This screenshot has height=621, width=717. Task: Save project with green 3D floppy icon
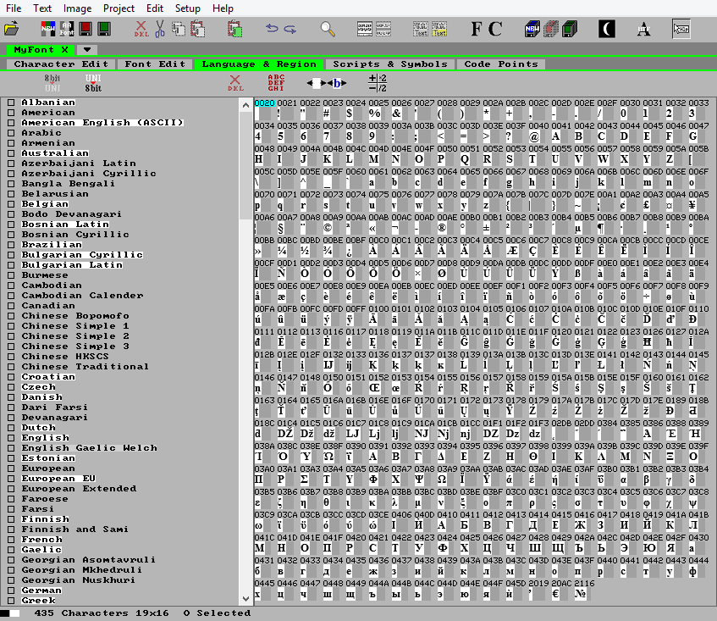point(570,29)
